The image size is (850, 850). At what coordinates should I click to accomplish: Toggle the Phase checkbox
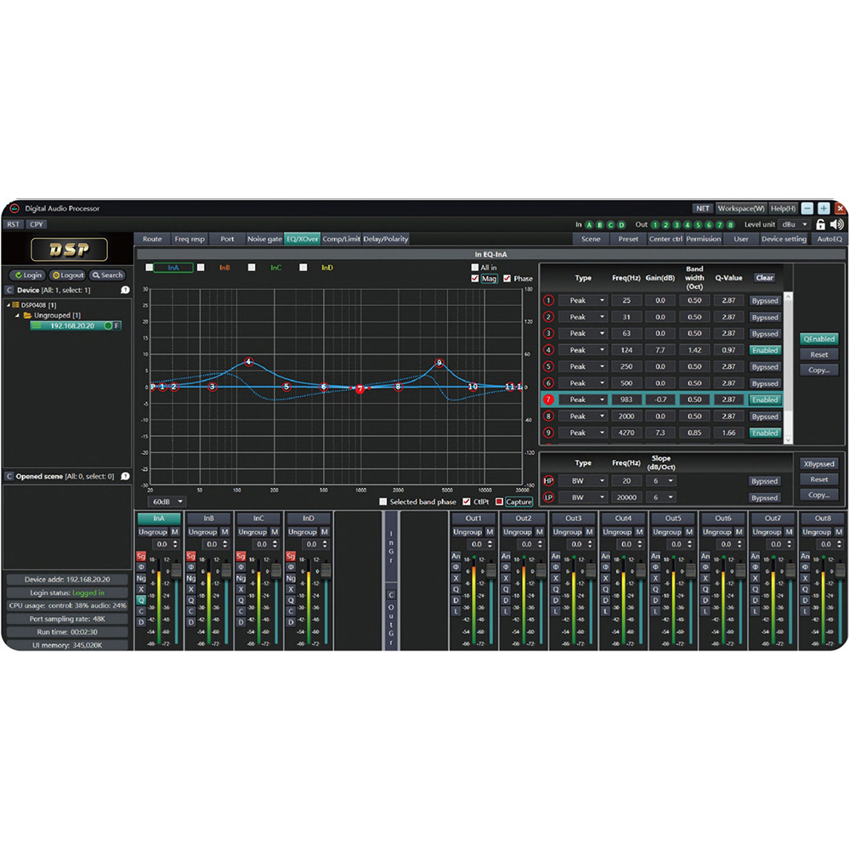tap(507, 279)
